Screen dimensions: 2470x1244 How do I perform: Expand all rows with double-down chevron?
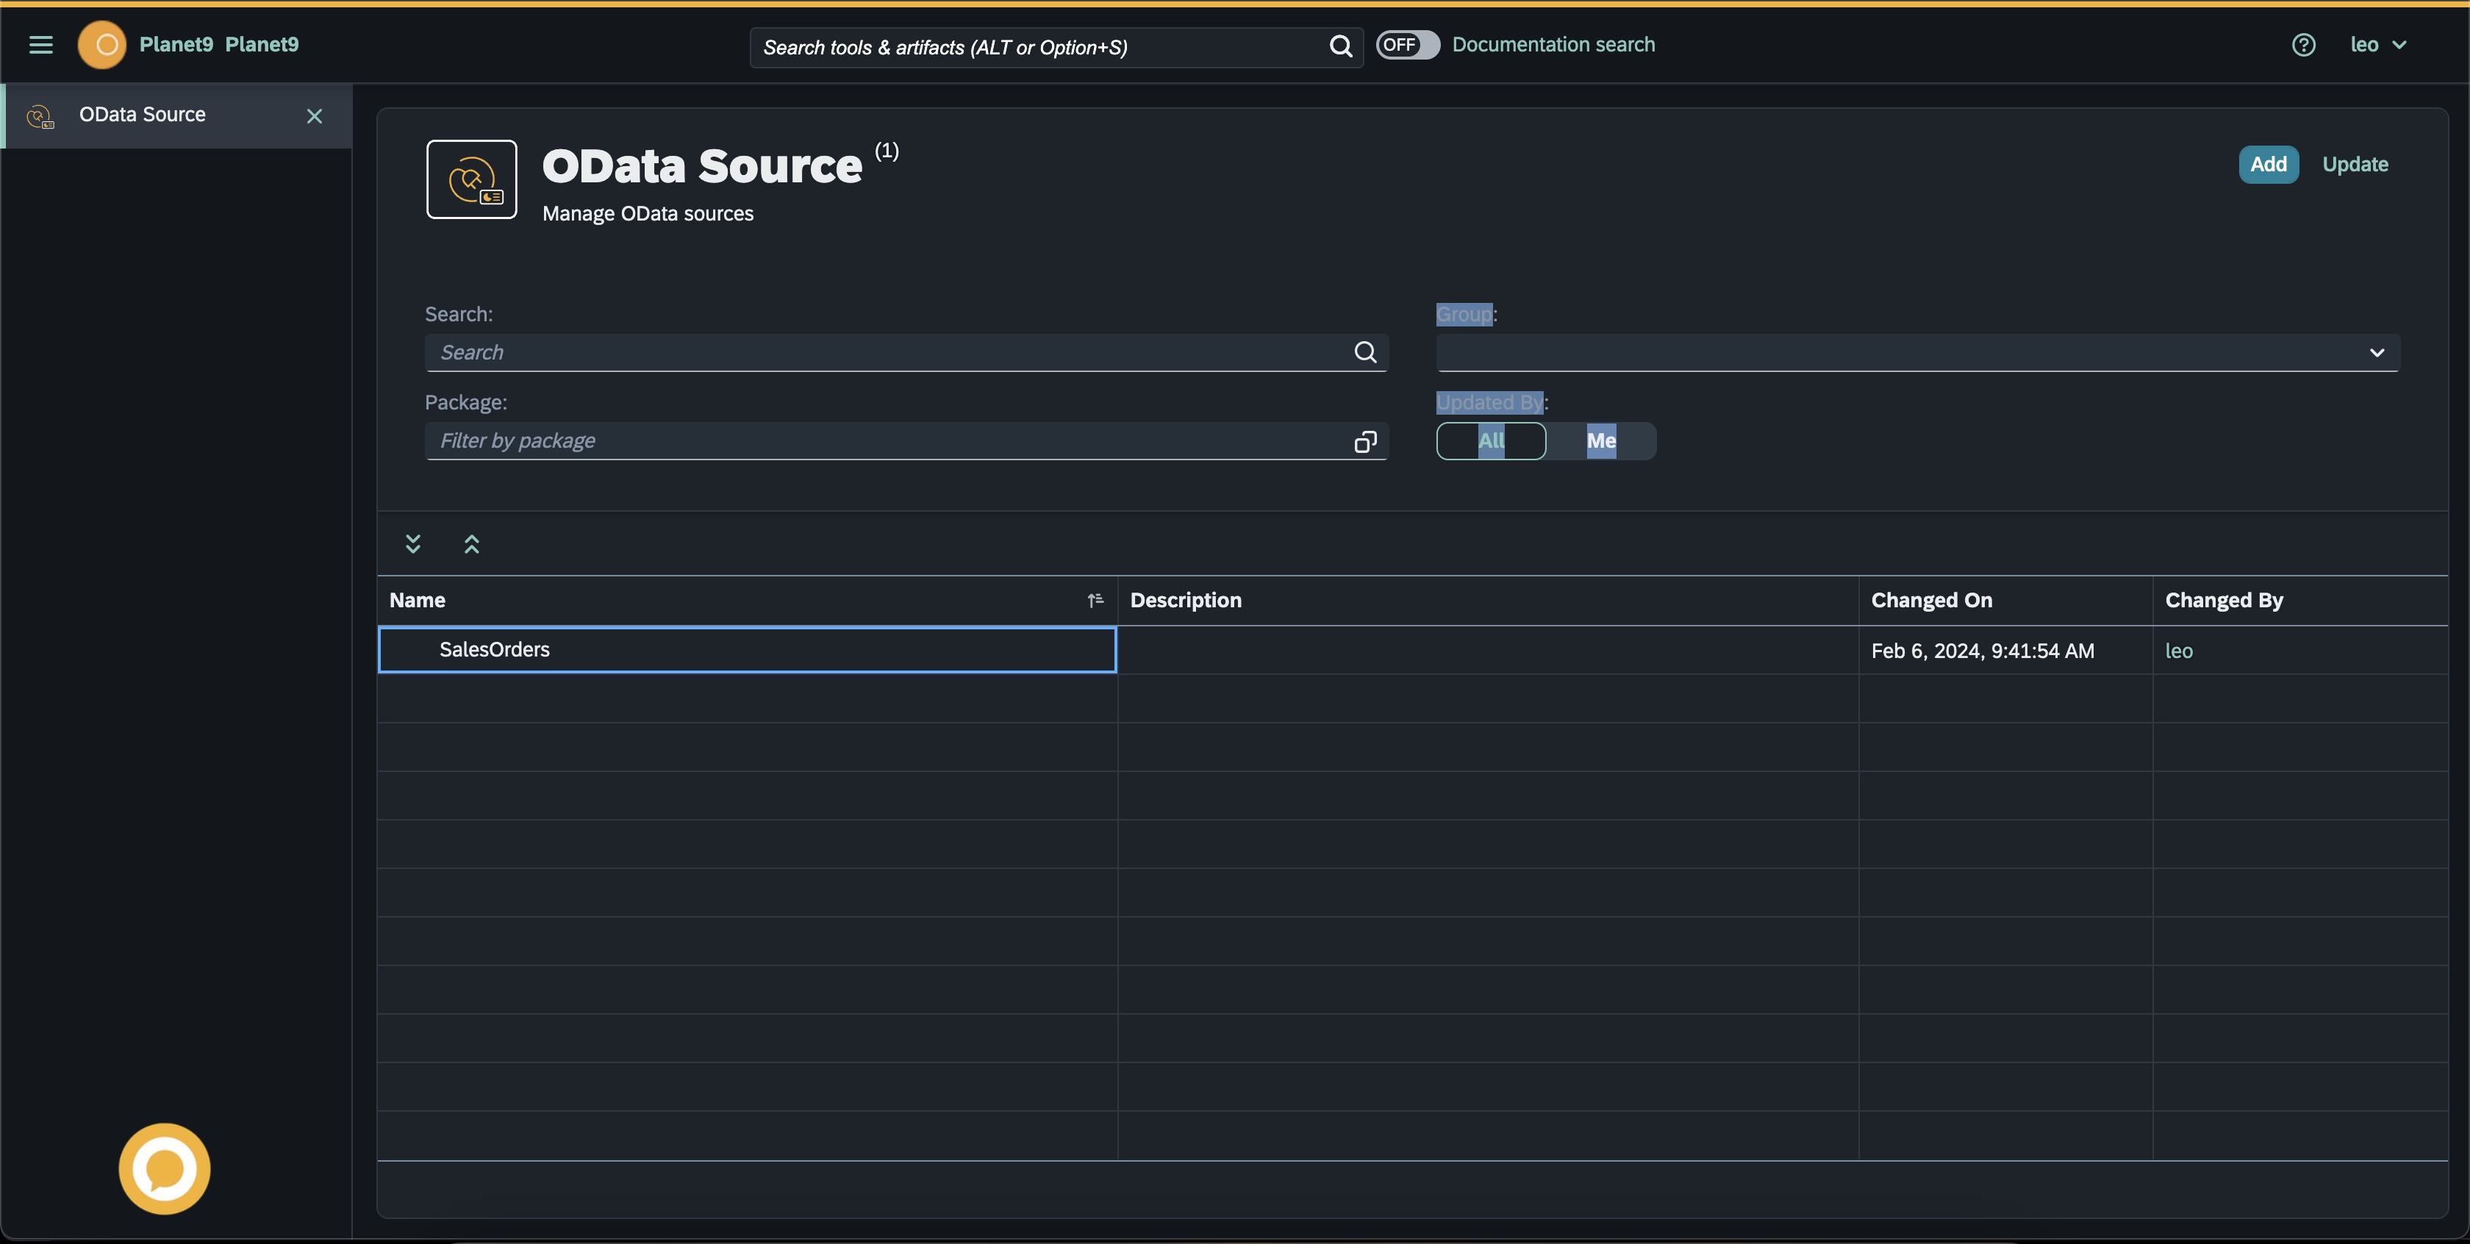413,544
